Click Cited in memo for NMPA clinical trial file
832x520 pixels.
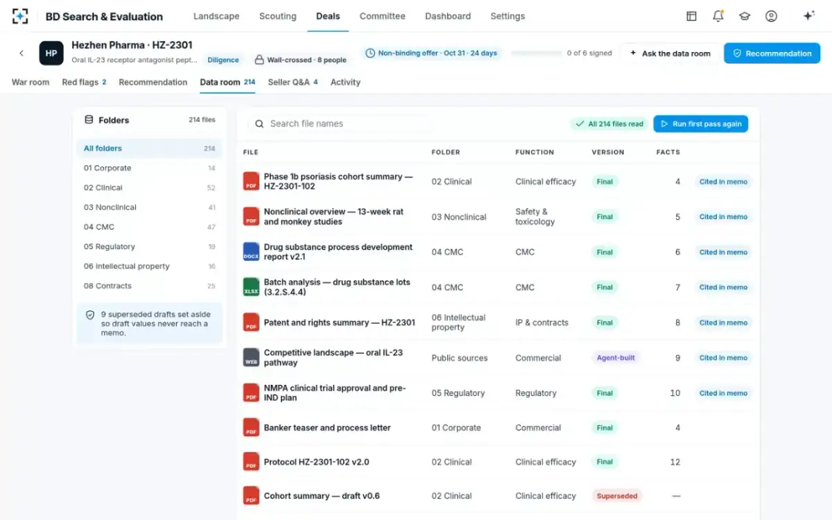[723, 393]
